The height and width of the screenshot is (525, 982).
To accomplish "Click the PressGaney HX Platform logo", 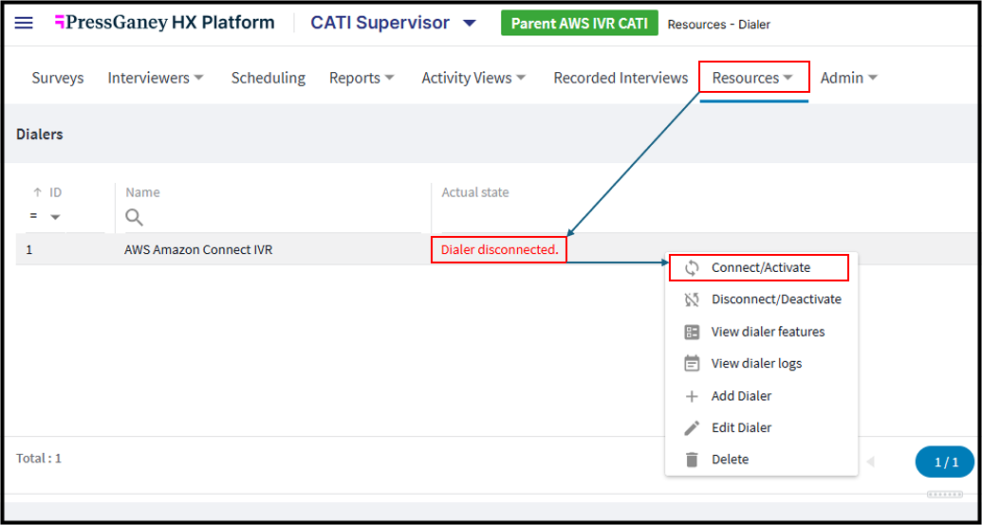I will [165, 23].
